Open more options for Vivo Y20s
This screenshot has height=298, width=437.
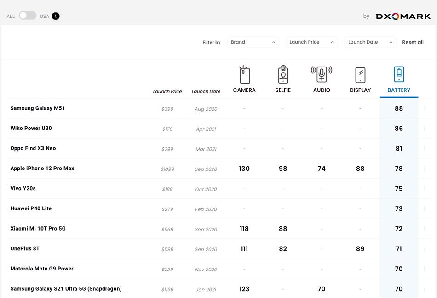click(424, 189)
